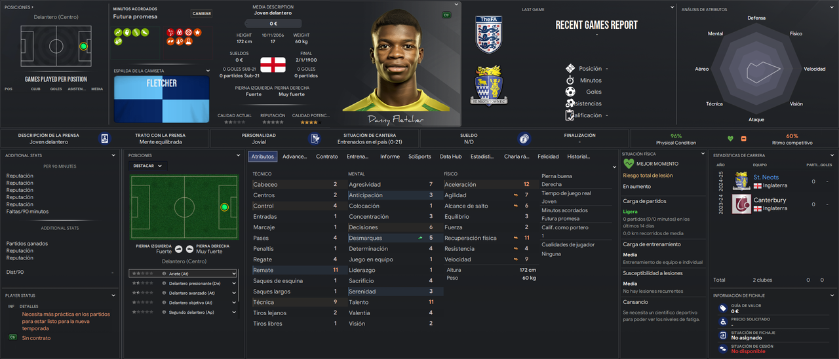Click the salary coin icon
The width and height of the screenshot is (839, 359).
click(524, 138)
